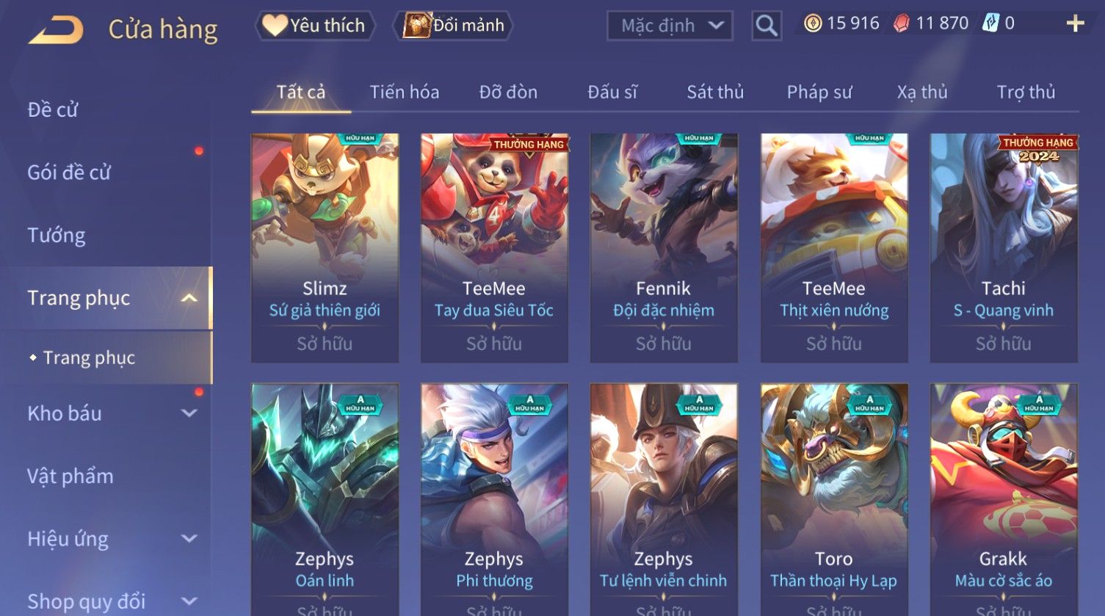Click the red ruby currency icon
The height and width of the screenshot is (616, 1105).
[901, 23]
